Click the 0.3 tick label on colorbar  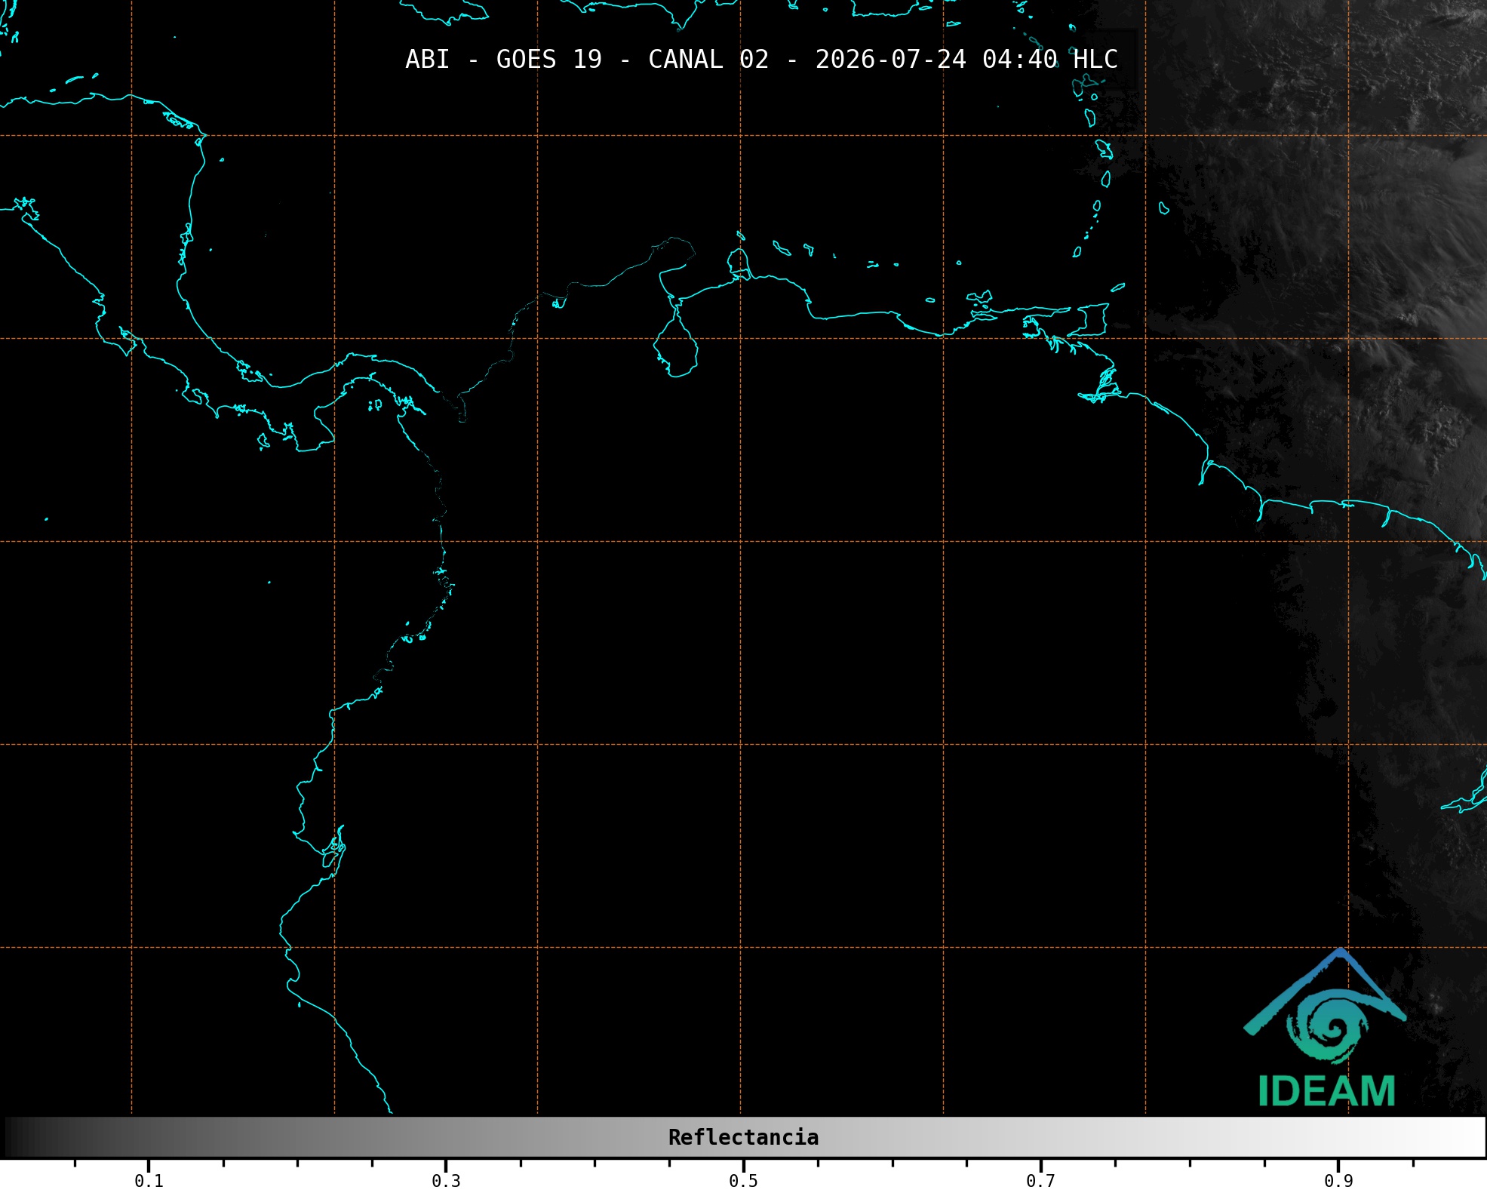pyautogui.click(x=446, y=1181)
